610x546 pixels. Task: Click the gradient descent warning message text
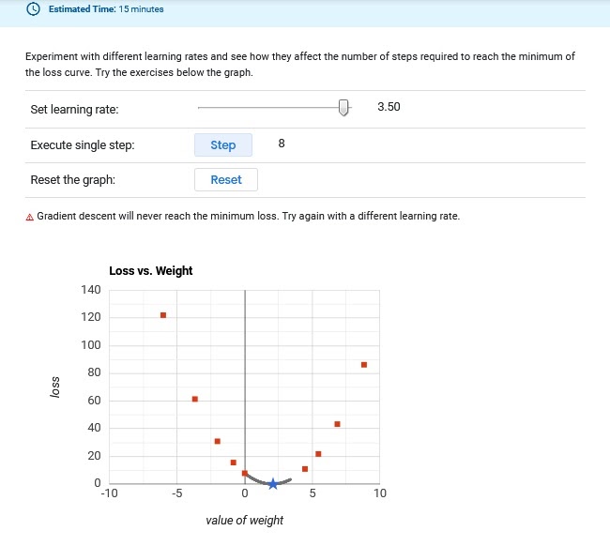tap(249, 216)
